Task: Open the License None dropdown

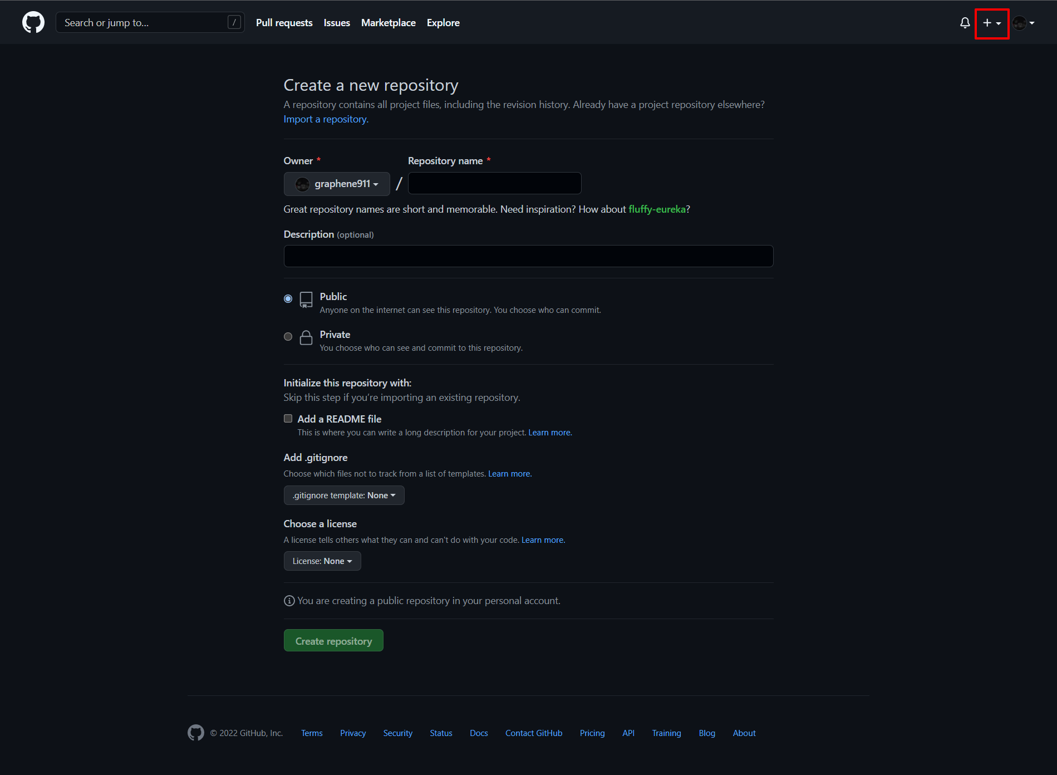Action: click(x=322, y=561)
